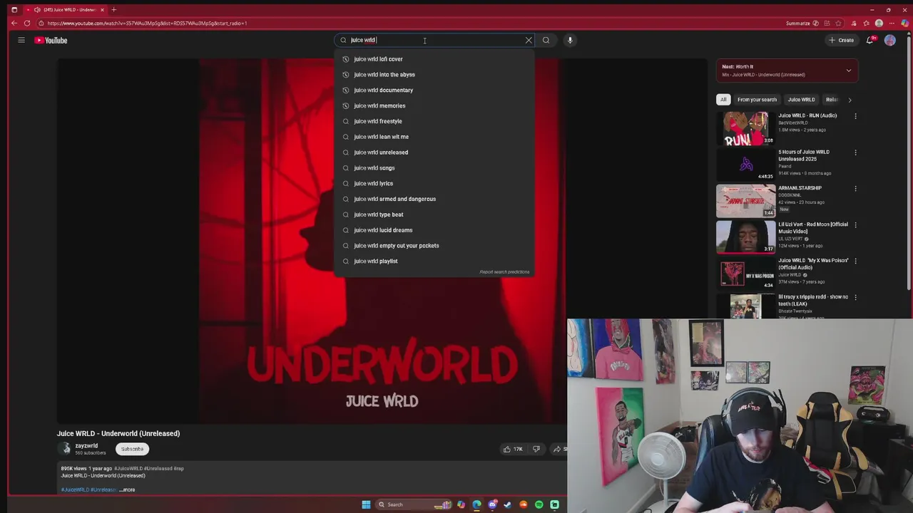
Task: Expand the Next: Worth It mix panel
Action: click(848, 71)
